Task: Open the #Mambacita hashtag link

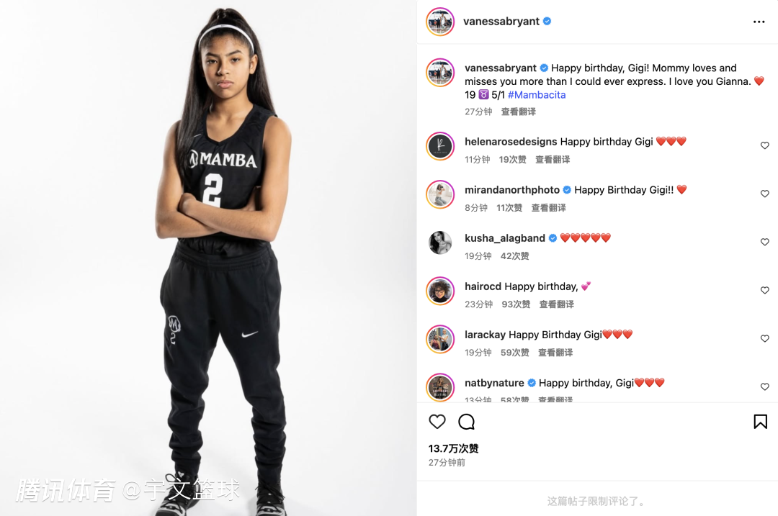Action: coord(537,95)
